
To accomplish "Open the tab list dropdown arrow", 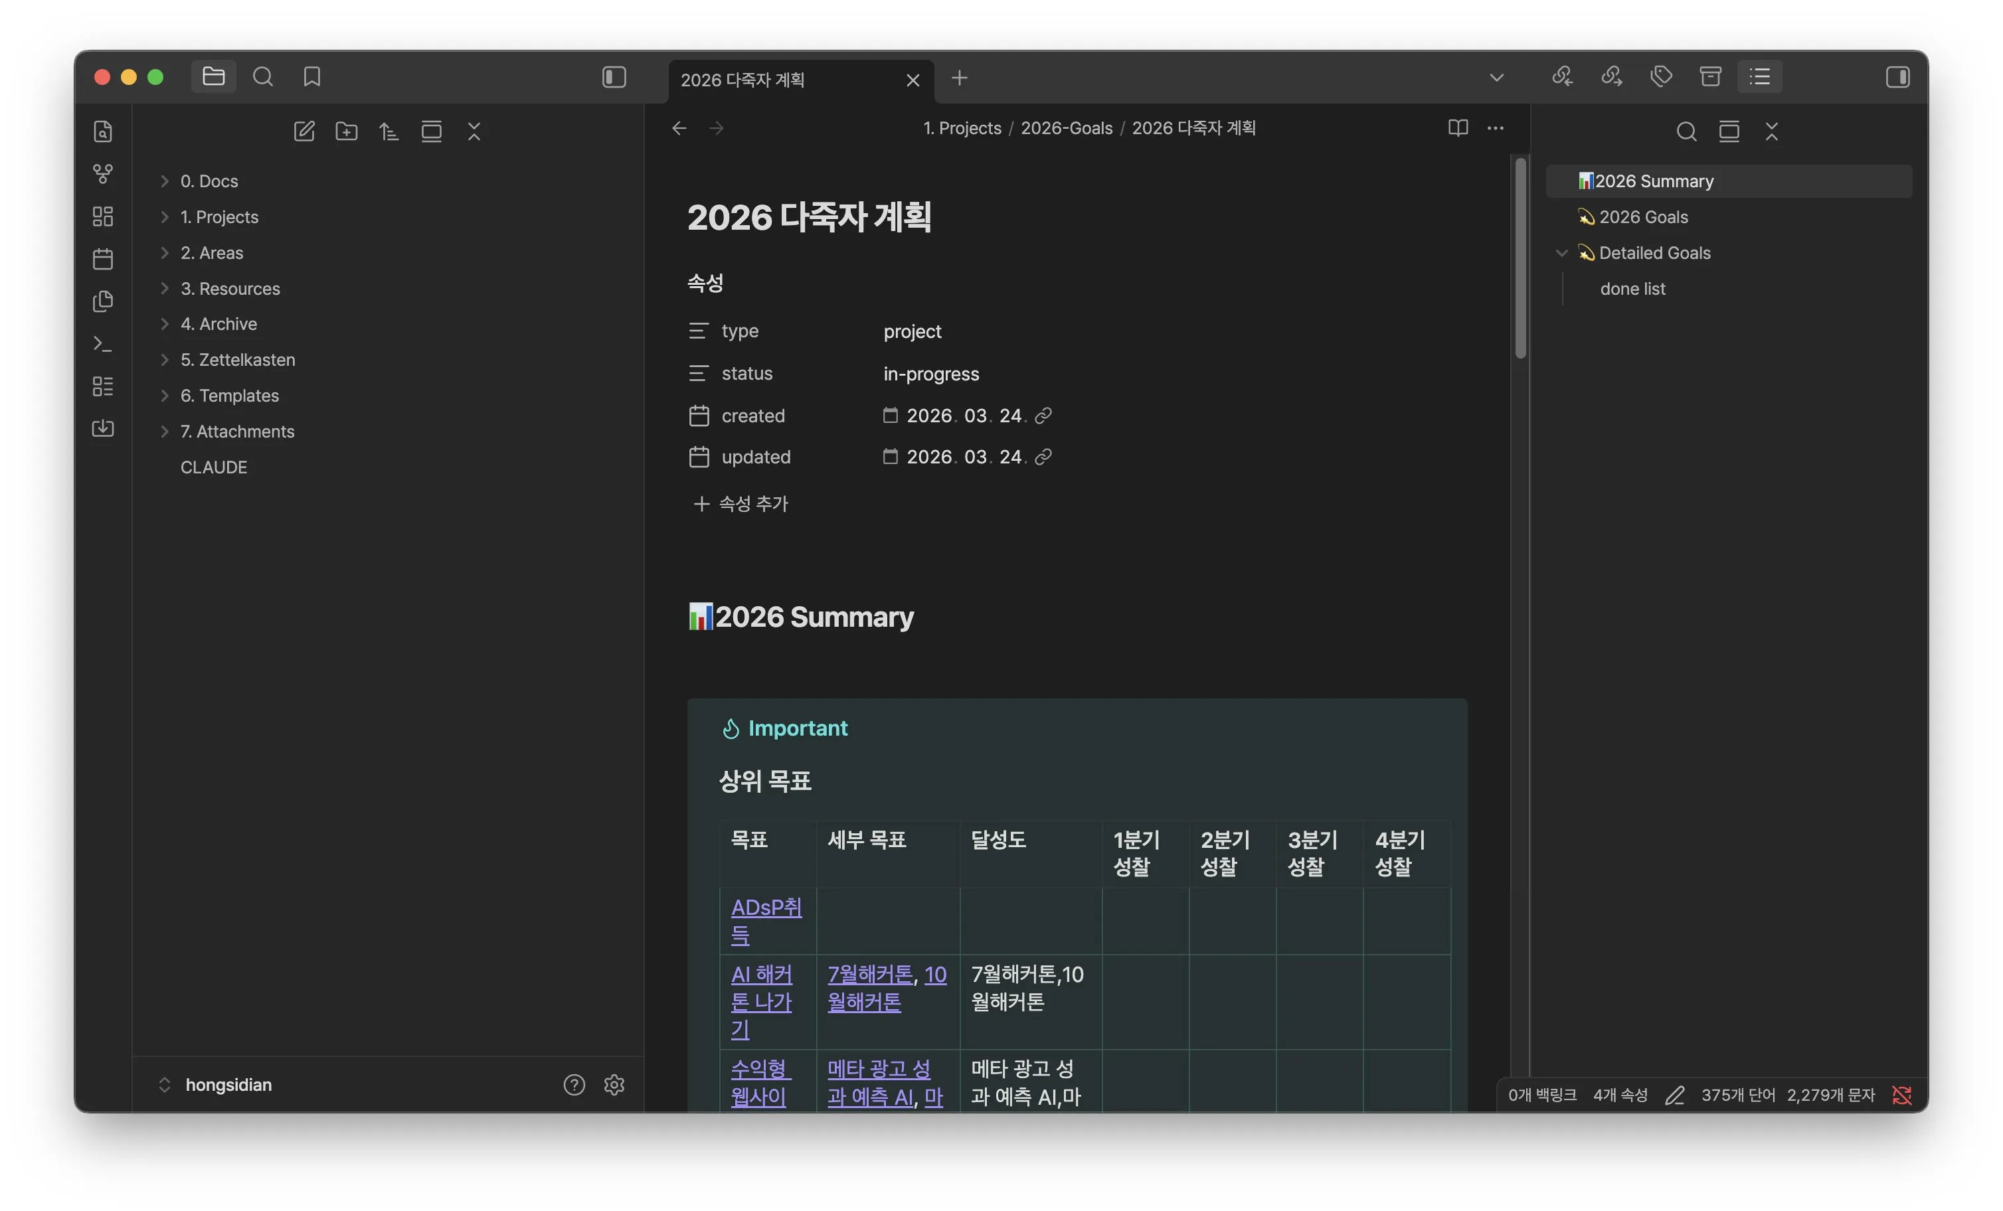I will 1496,77.
